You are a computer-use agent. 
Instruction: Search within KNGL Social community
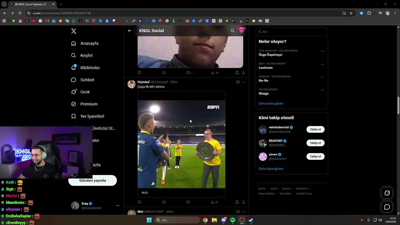coord(232,31)
